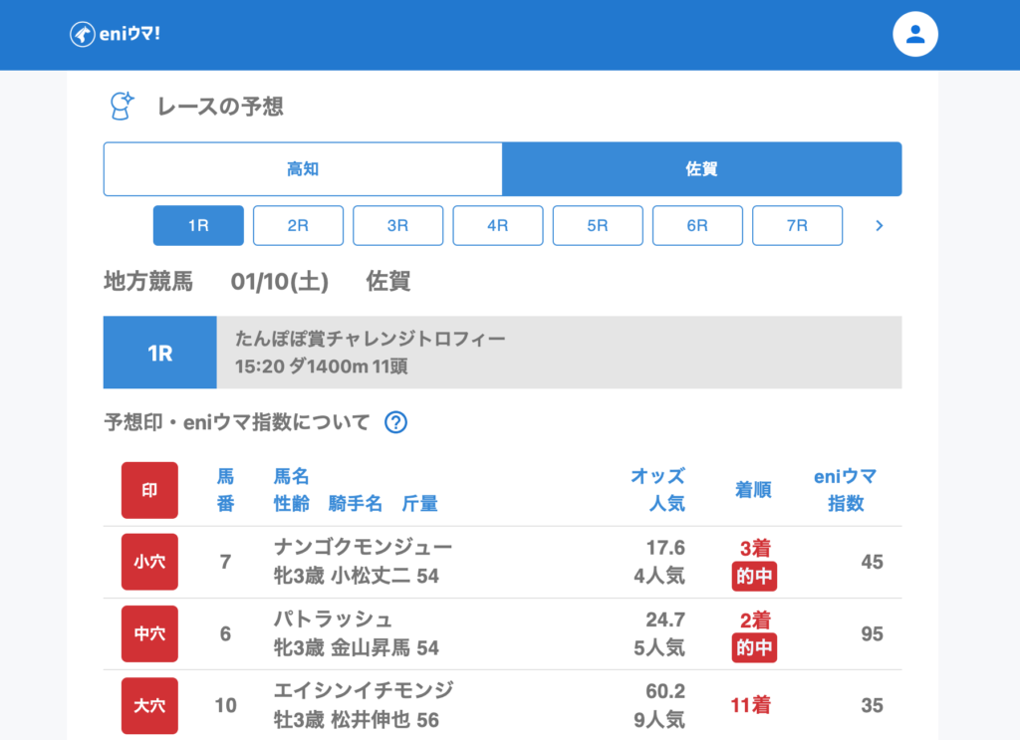Jump to race 7R
Screen dimensions: 1020x740
point(797,226)
